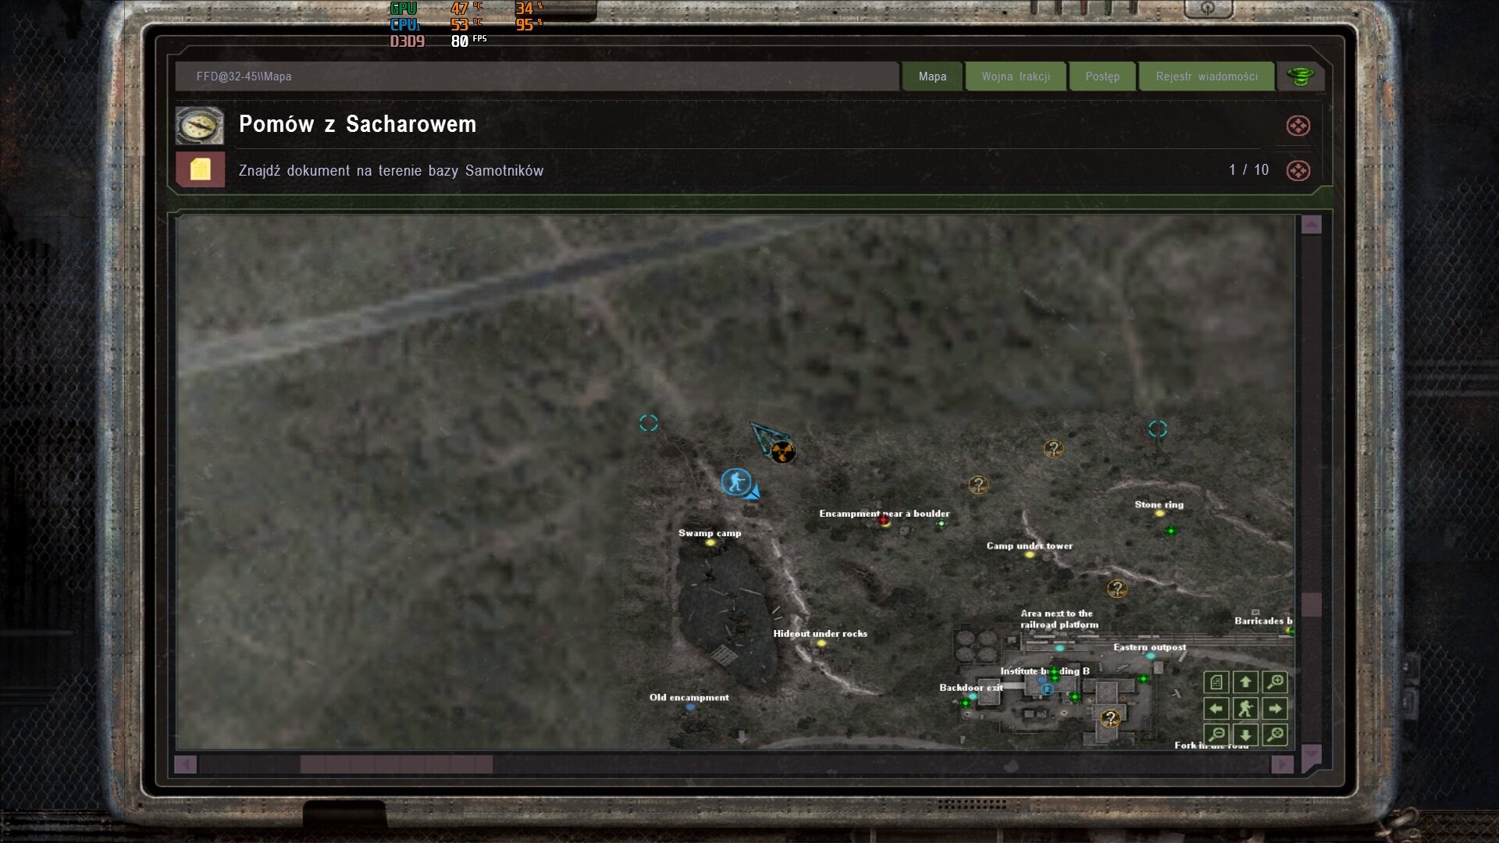1499x843 pixels.
Task: Click the Swamp camp yellow marker
Action: [710, 542]
